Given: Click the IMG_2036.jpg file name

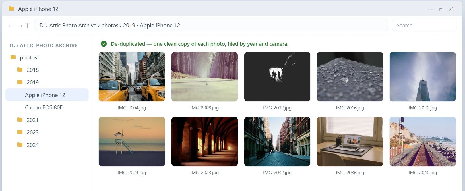Looking at the screenshot, I should (x=350, y=173).
